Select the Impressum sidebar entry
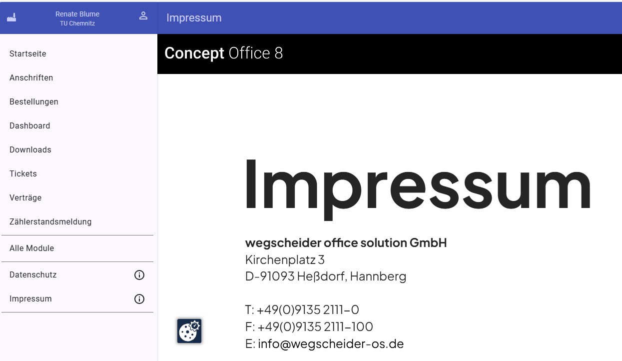The height and width of the screenshot is (361, 622). 77,299
